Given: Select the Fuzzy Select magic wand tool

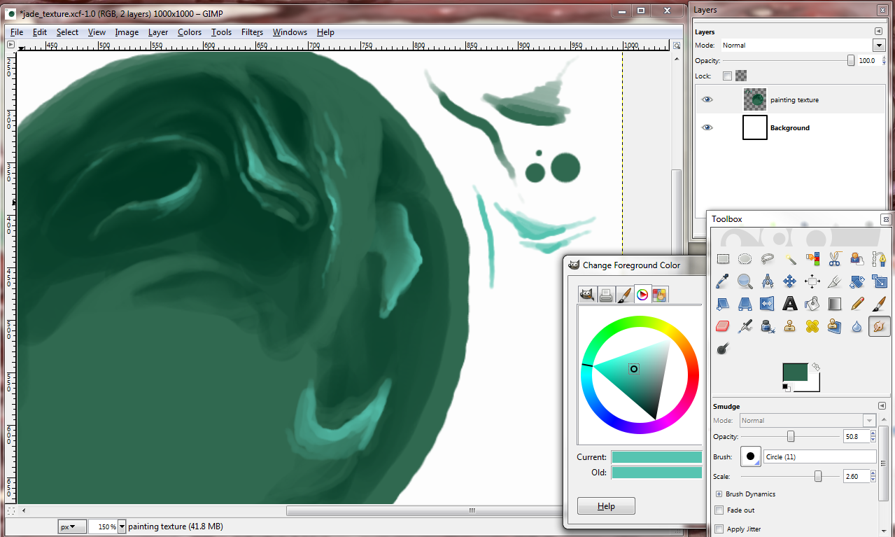Looking at the screenshot, I should tap(790, 259).
